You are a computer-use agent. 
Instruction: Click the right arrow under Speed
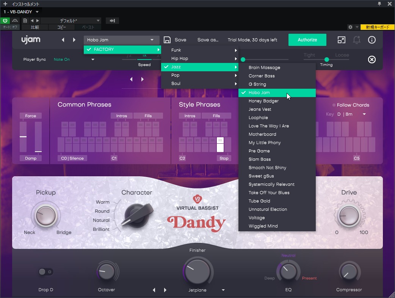pyautogui.click(x=142, y=79)
